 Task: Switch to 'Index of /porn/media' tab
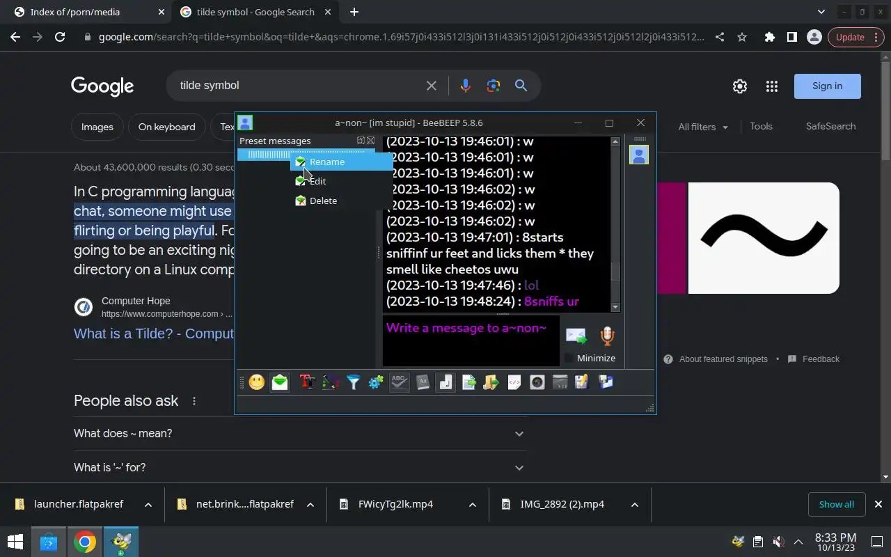tap(86, 12)
